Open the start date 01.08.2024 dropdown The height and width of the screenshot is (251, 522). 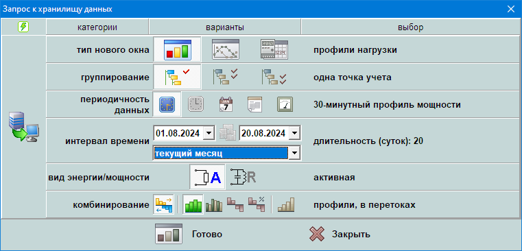coord(209,133)
